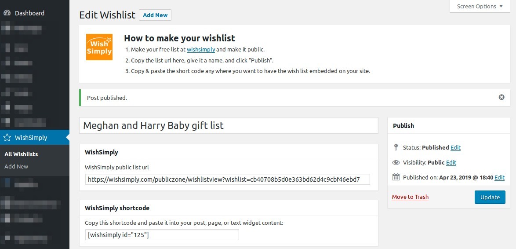Screen dimensions: 516x249
Task: Click the Dashboard gauge icon
Action: click(7, 13)
